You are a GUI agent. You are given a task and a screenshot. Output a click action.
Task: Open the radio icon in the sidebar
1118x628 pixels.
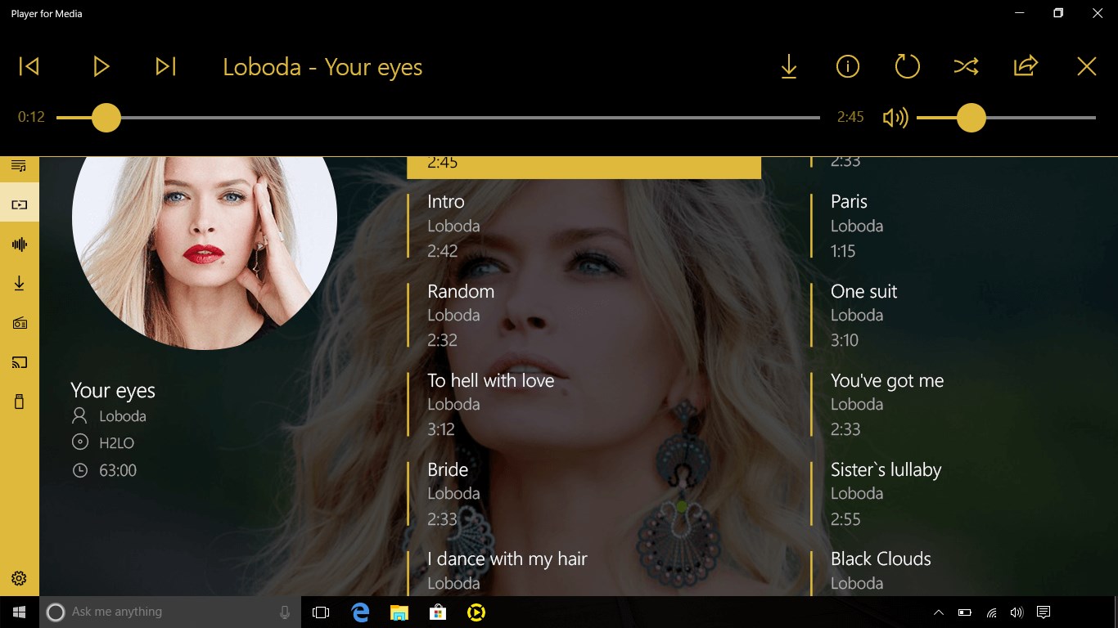[18, 322]
